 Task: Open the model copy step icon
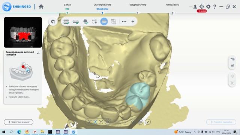point(114,22)
